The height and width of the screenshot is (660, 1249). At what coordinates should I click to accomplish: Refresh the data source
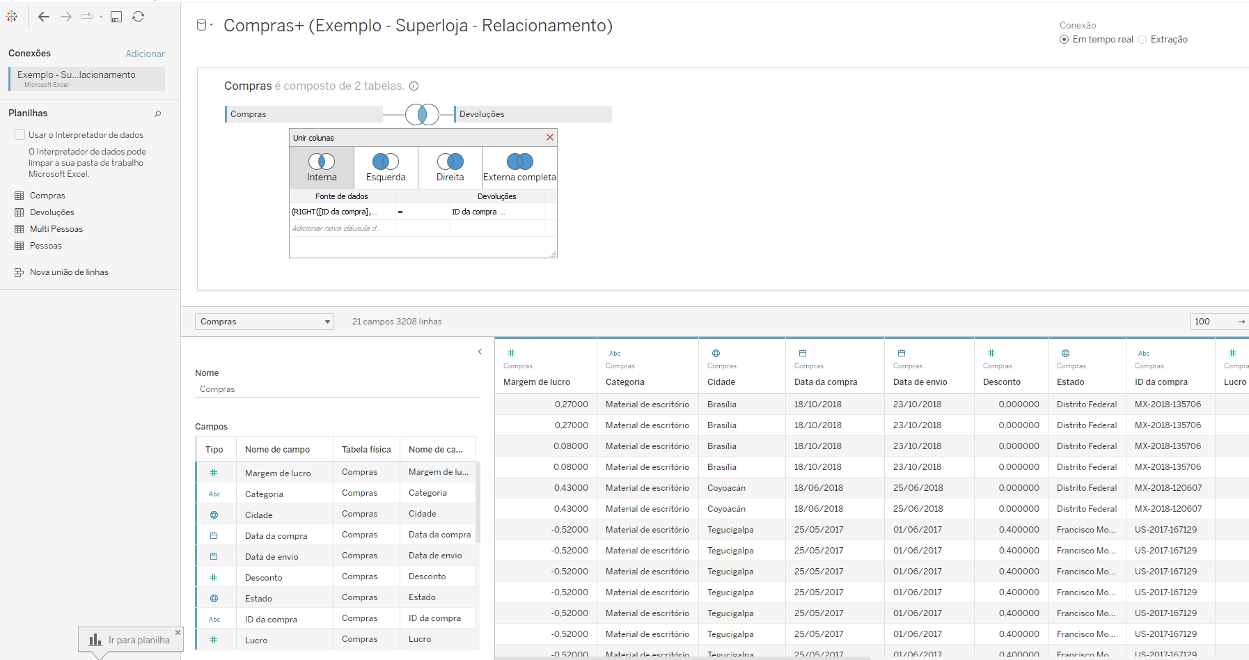pos(138,16)
